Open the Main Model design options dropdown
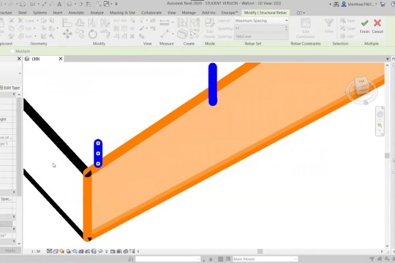The width and height of the screenshot is (395, 263). (x=265, y=259)
